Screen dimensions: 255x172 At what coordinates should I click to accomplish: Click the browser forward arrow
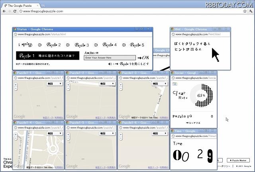pos(9,11)
